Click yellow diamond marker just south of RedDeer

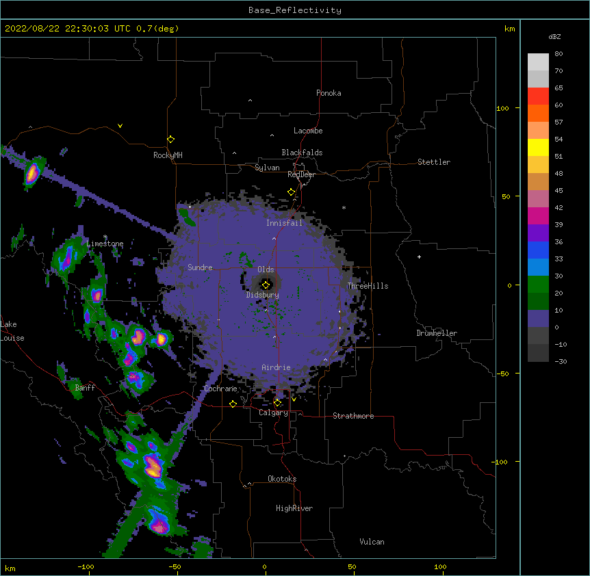pyautogui.click(x=291, y=192)
